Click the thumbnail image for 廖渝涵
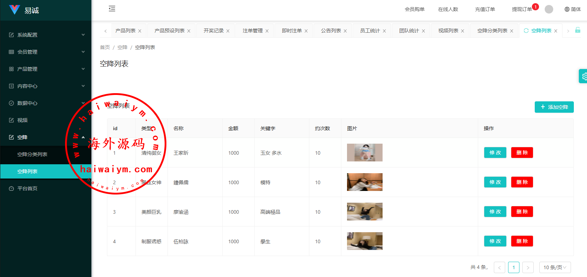This screenshot has width=587, height=277. [x=364, y=212]
